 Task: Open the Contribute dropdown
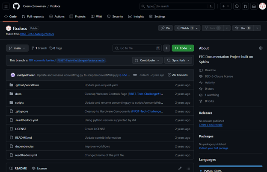pos(148,60)
